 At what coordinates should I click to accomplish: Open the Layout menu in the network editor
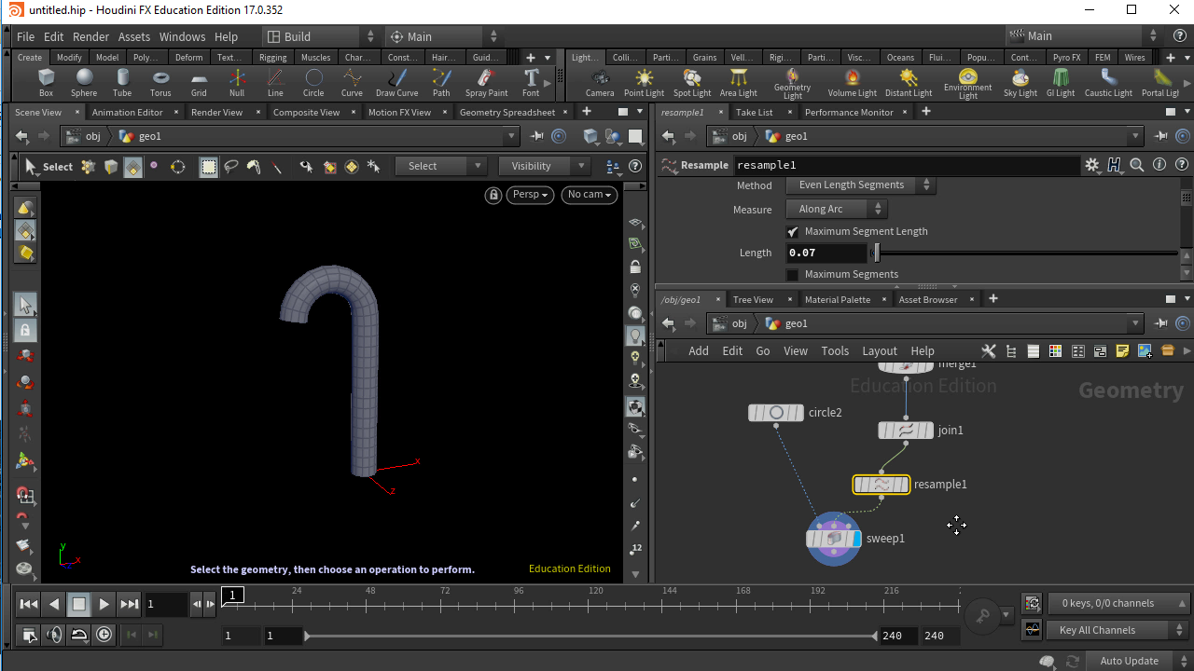[879, 350]
